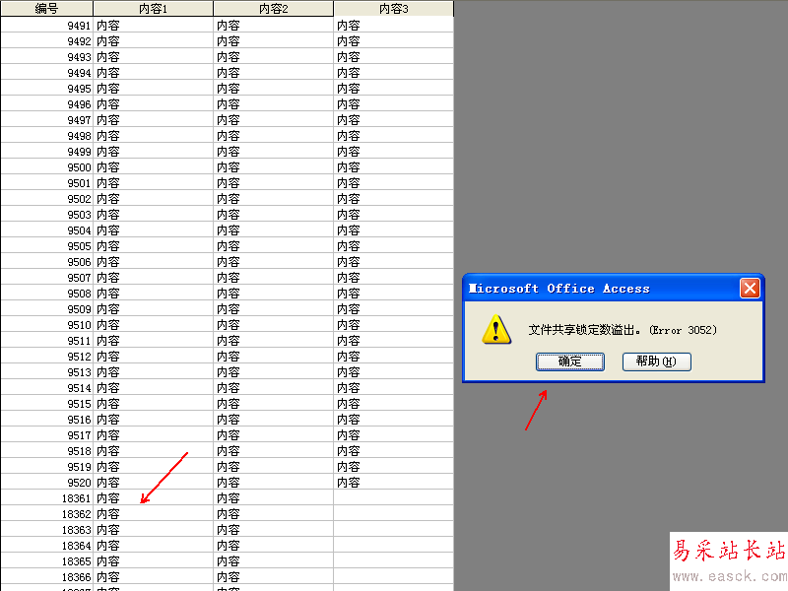
Task: Click 内容1 cell in row 9515
Action: [153, 404]
